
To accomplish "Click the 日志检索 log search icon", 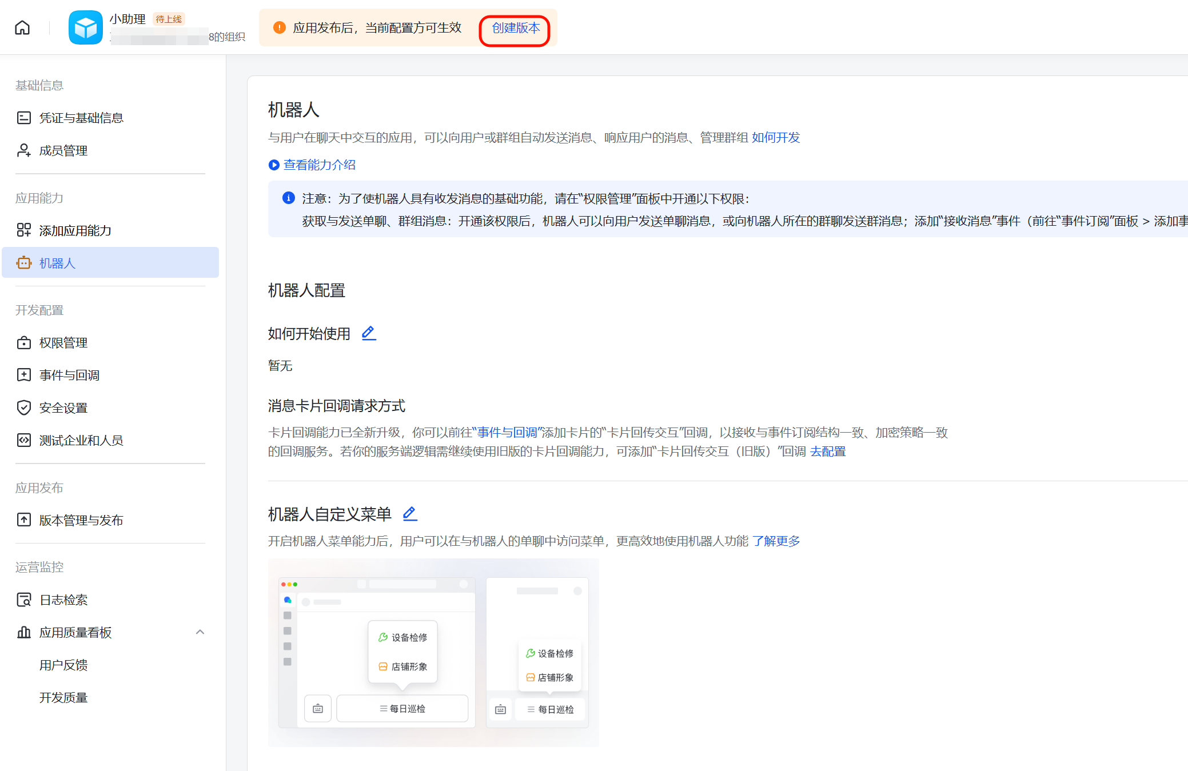I will [23, 600].
